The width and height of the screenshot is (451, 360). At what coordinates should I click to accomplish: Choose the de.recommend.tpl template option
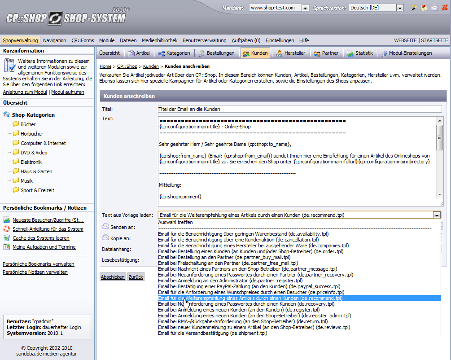[x=299, y=298]
